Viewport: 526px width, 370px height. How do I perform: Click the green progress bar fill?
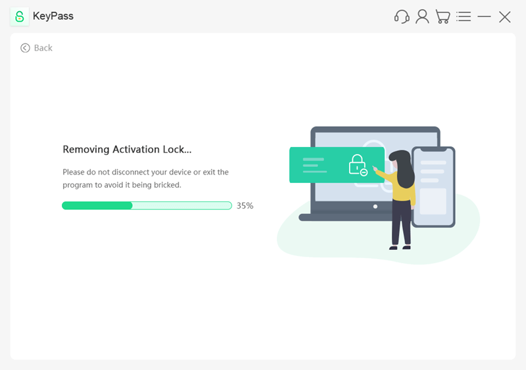(97, 205)
